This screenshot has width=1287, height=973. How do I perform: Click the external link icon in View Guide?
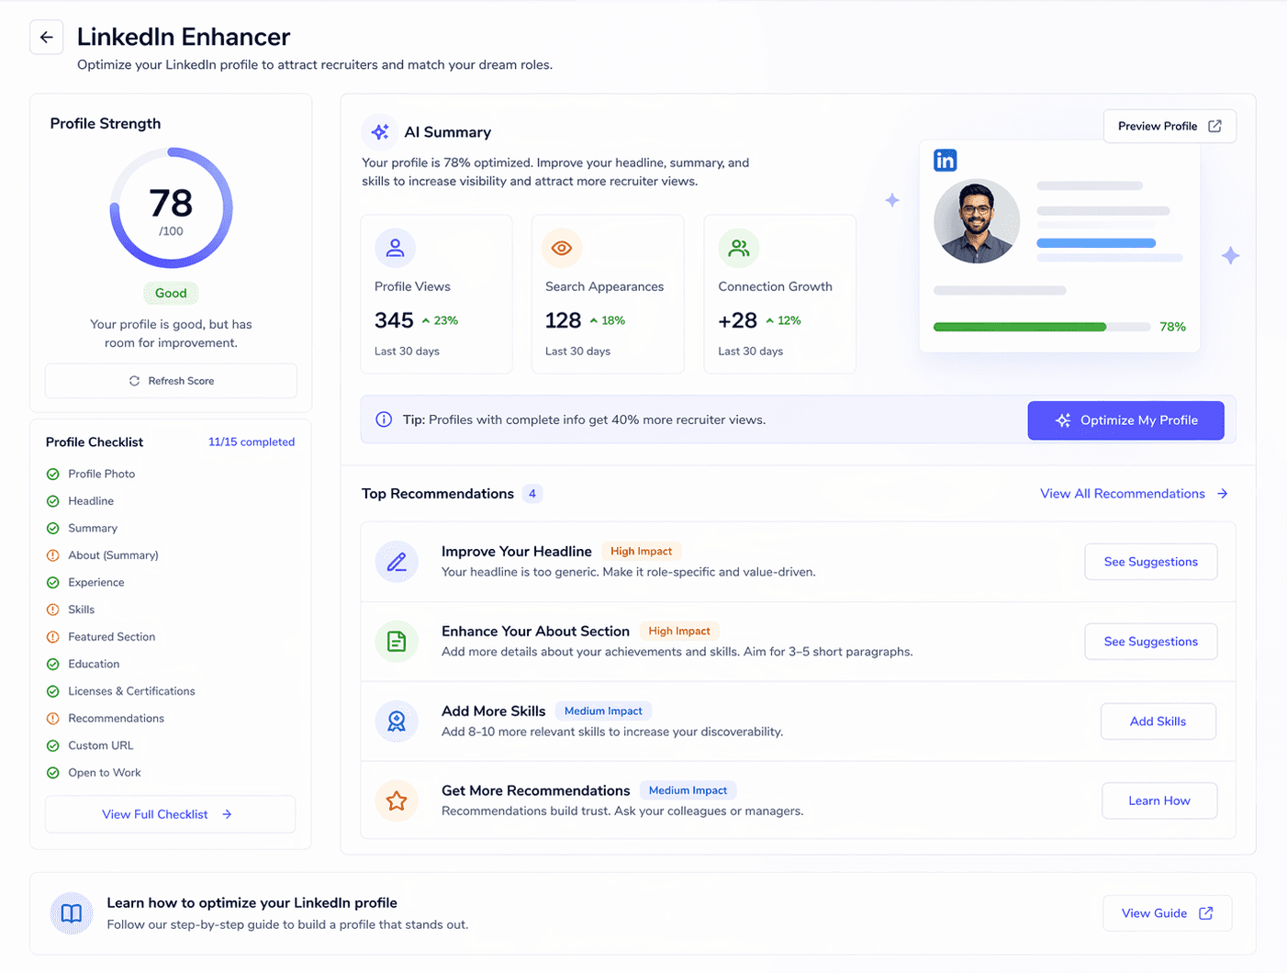click(1206, 913)
